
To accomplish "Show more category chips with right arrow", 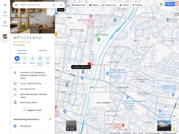I will 148,5.
